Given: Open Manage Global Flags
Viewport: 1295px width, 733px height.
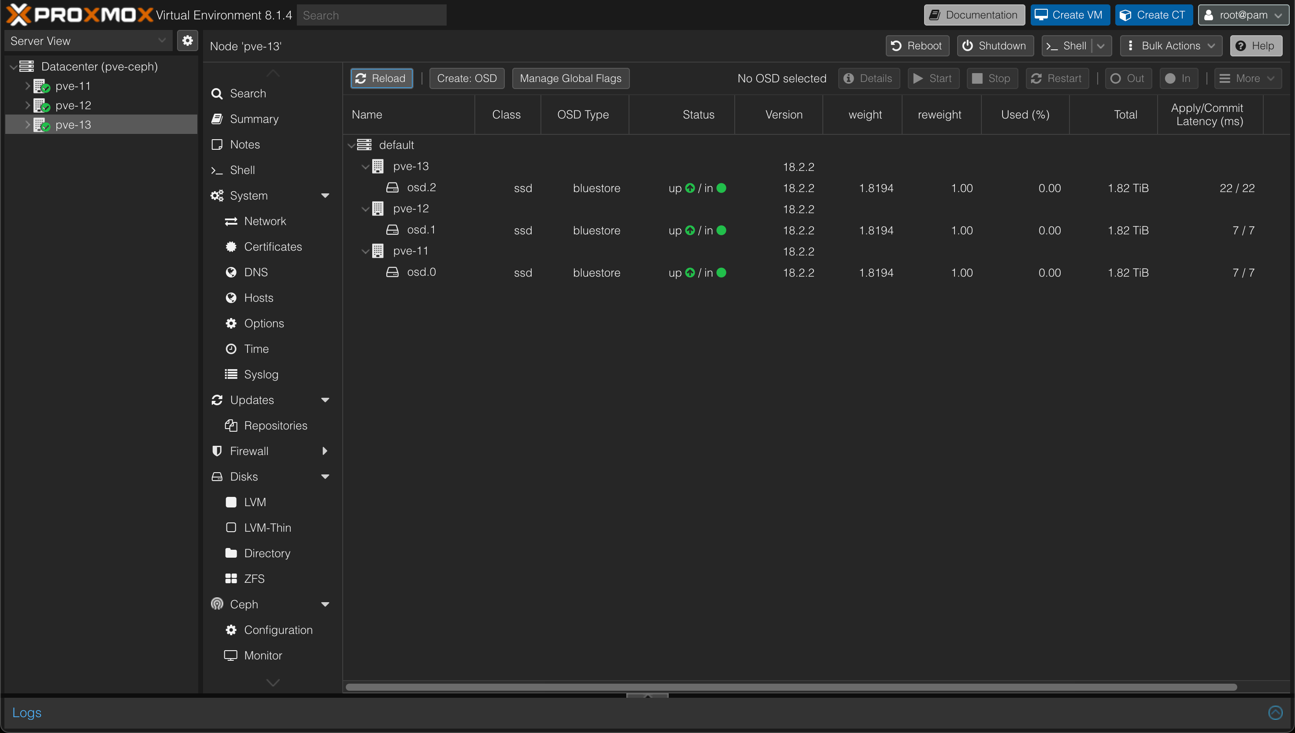Looking at the screenshot, I should tap(570, 78).
